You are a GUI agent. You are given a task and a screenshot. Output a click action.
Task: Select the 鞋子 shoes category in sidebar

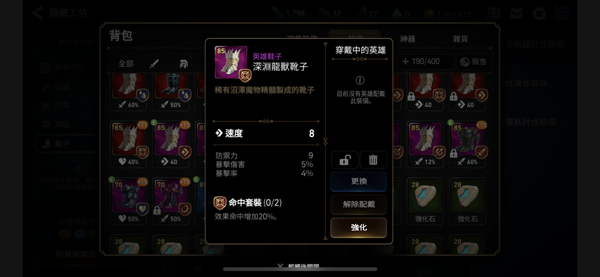(65, 144)
